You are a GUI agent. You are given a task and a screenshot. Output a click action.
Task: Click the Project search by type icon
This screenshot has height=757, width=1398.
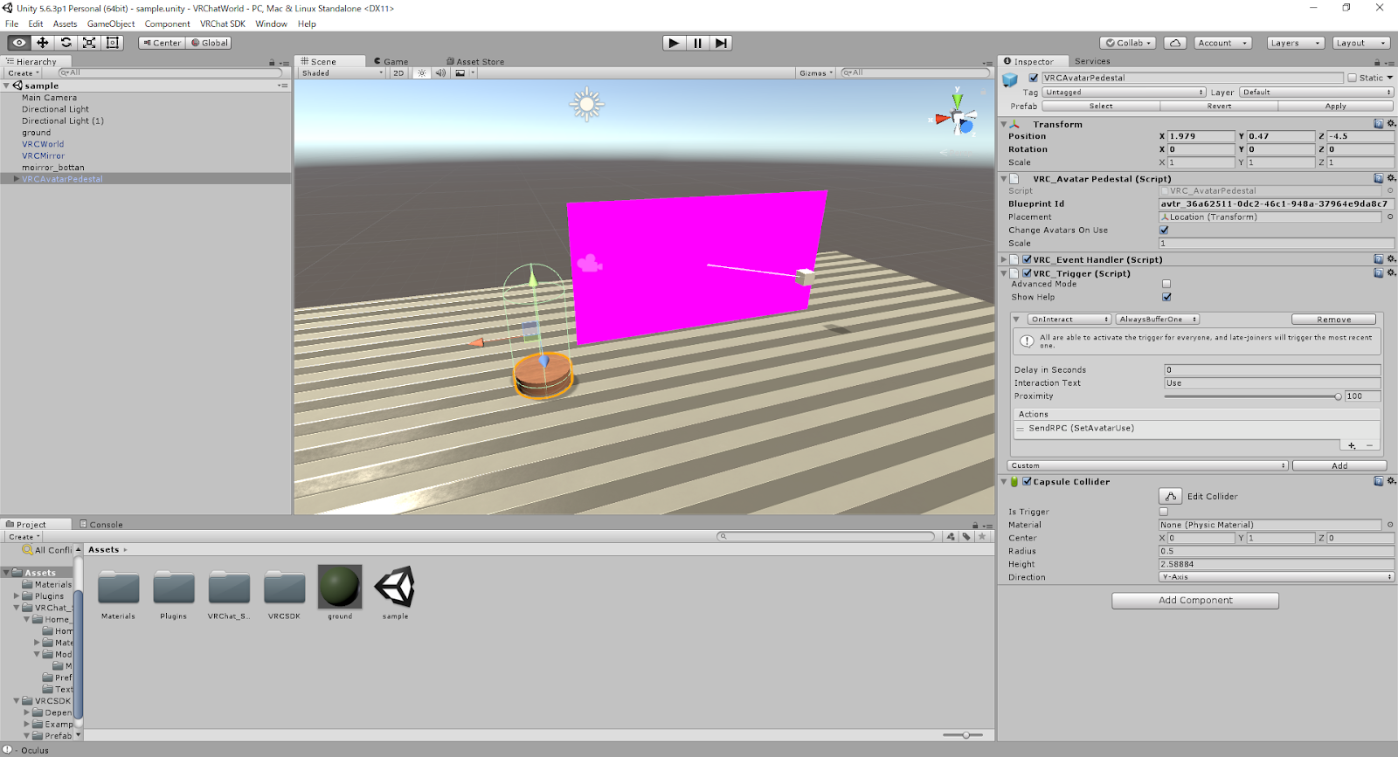click(951, 537)
